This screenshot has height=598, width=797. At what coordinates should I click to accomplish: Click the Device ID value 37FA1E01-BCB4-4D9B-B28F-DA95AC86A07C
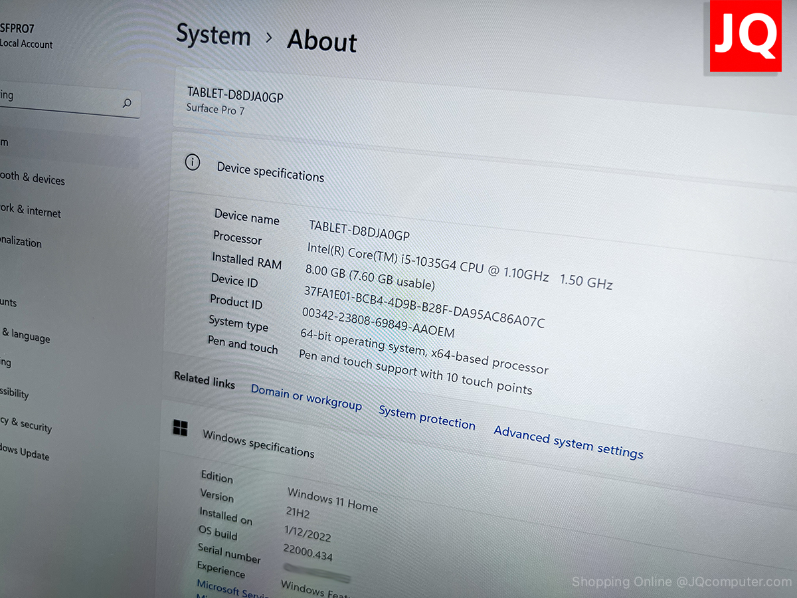click(424, 306)
